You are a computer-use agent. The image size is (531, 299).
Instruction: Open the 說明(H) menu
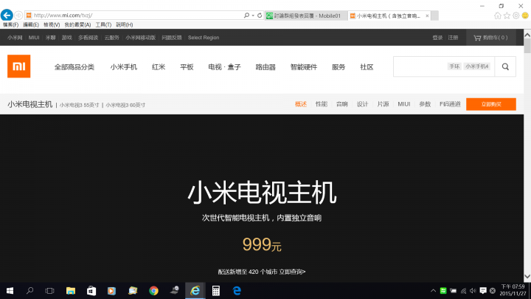pos(125,25)
